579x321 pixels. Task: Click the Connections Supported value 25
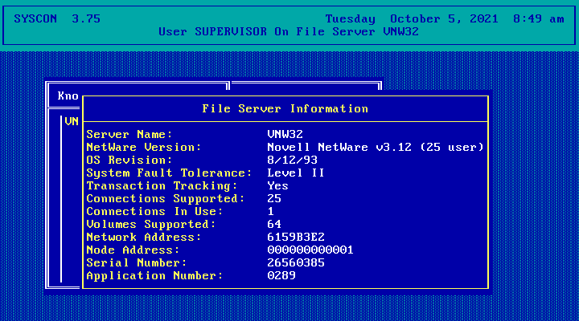274,199
